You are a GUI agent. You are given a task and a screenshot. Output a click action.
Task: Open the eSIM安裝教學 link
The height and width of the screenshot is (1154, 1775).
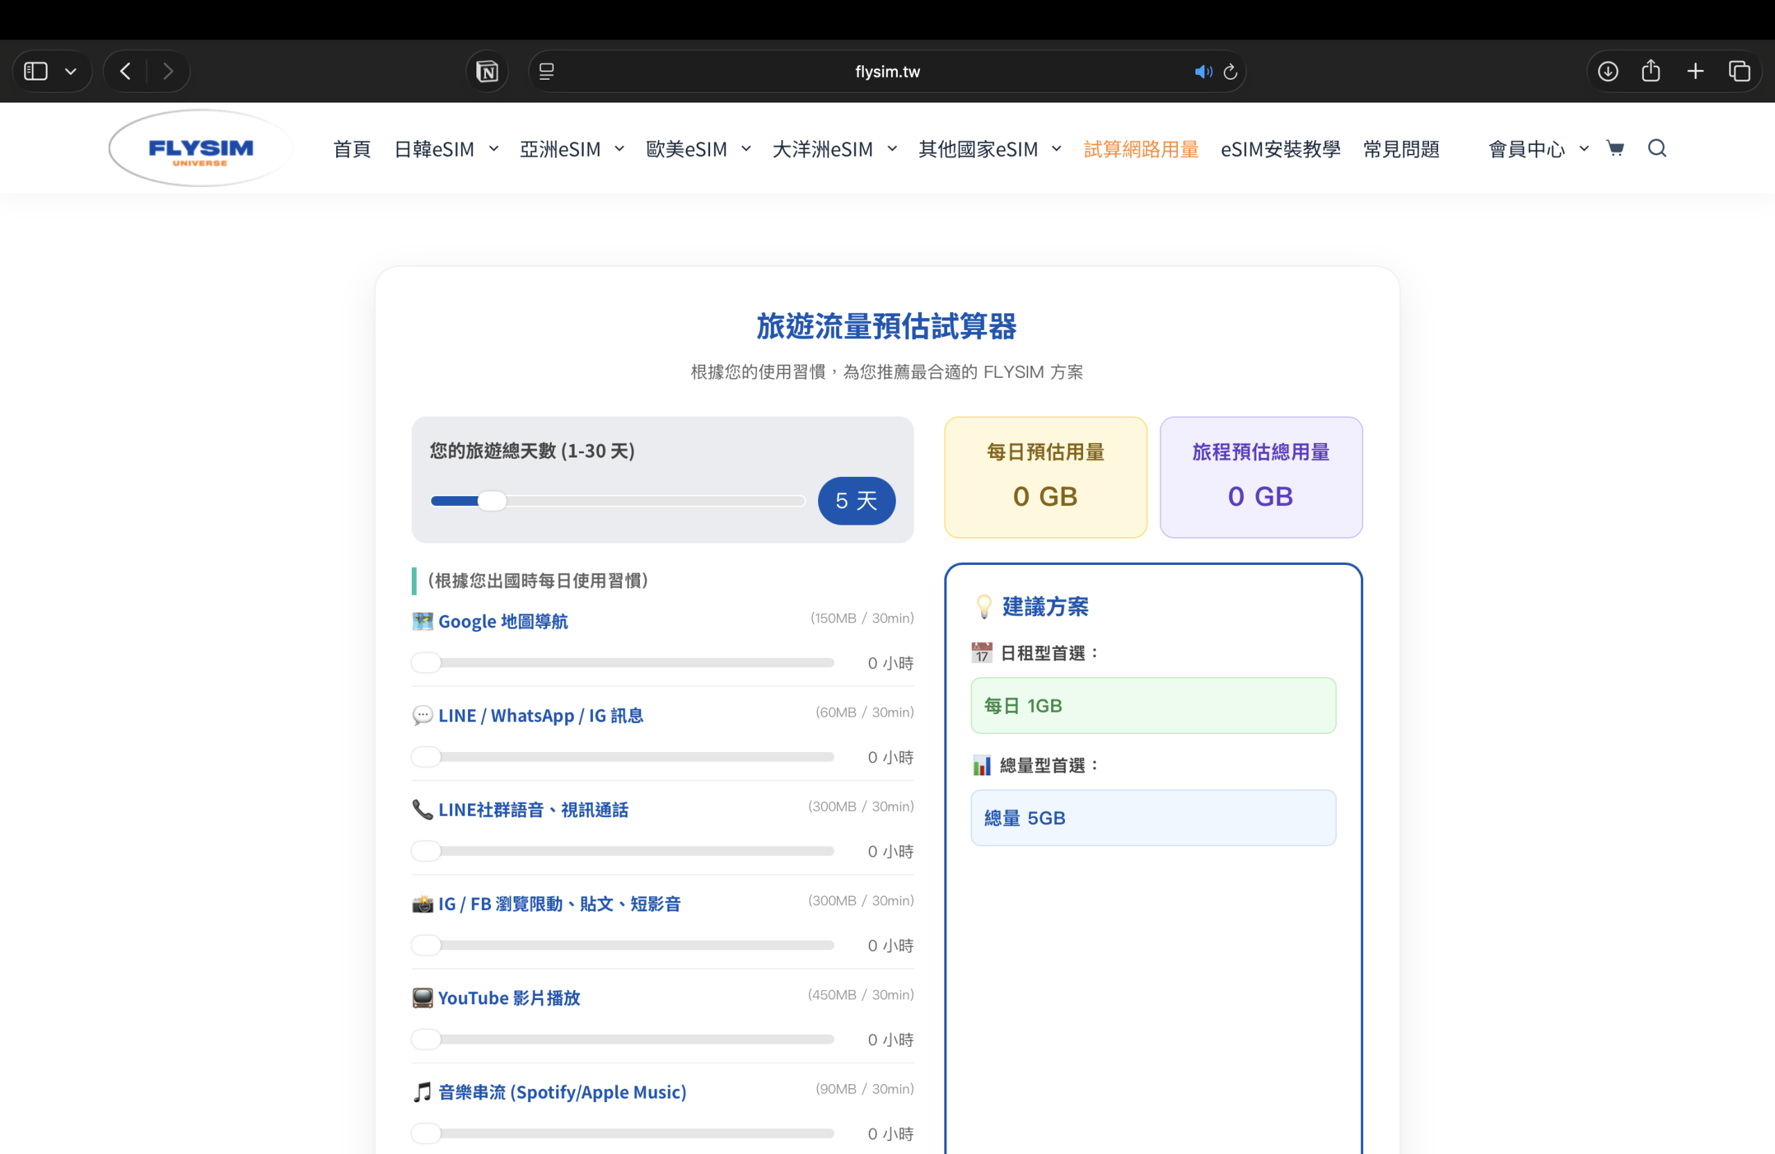tap(1280, 149)
